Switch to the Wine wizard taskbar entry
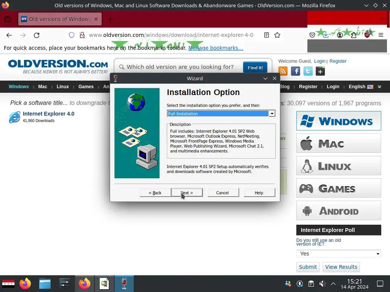390x292 pixels. pyautogui.click(x=124, y=284)
